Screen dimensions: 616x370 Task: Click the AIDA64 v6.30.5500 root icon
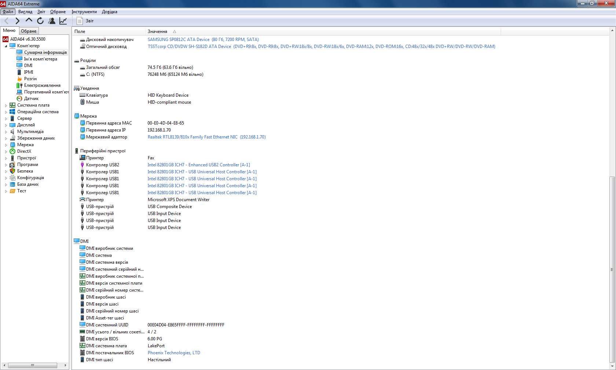(5, 39)
